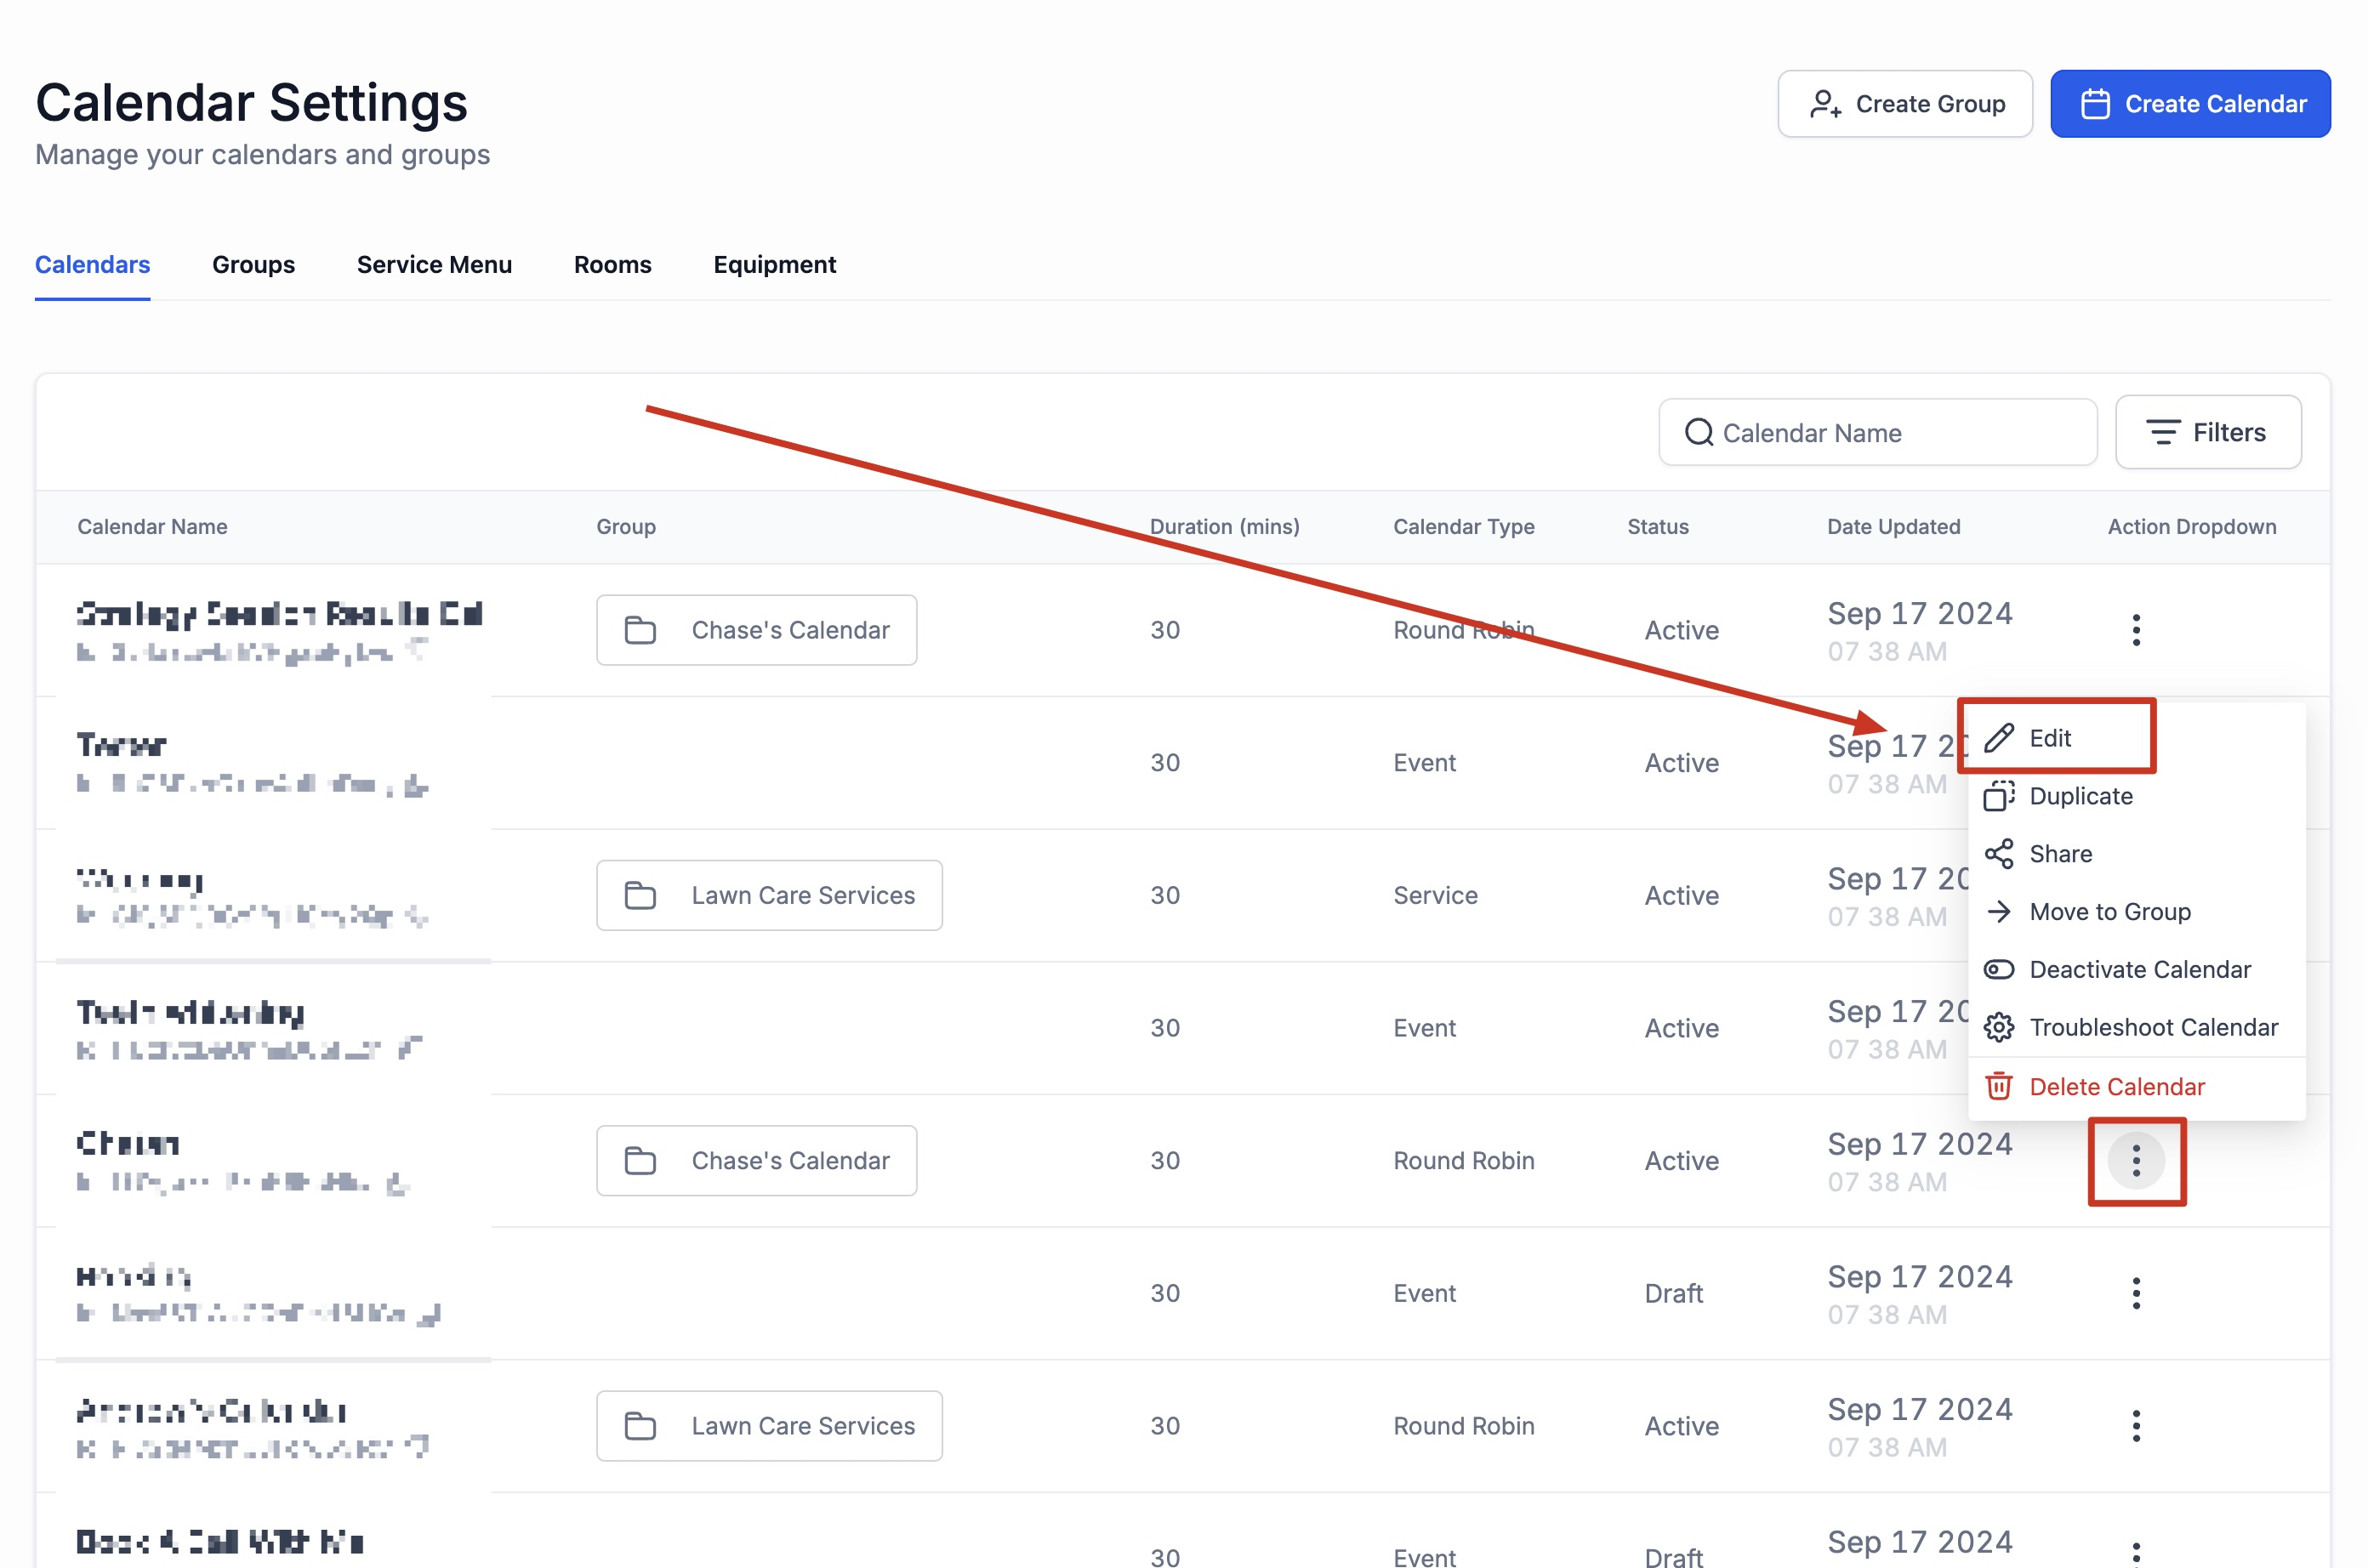Open the Filters button

point(2208,432)
